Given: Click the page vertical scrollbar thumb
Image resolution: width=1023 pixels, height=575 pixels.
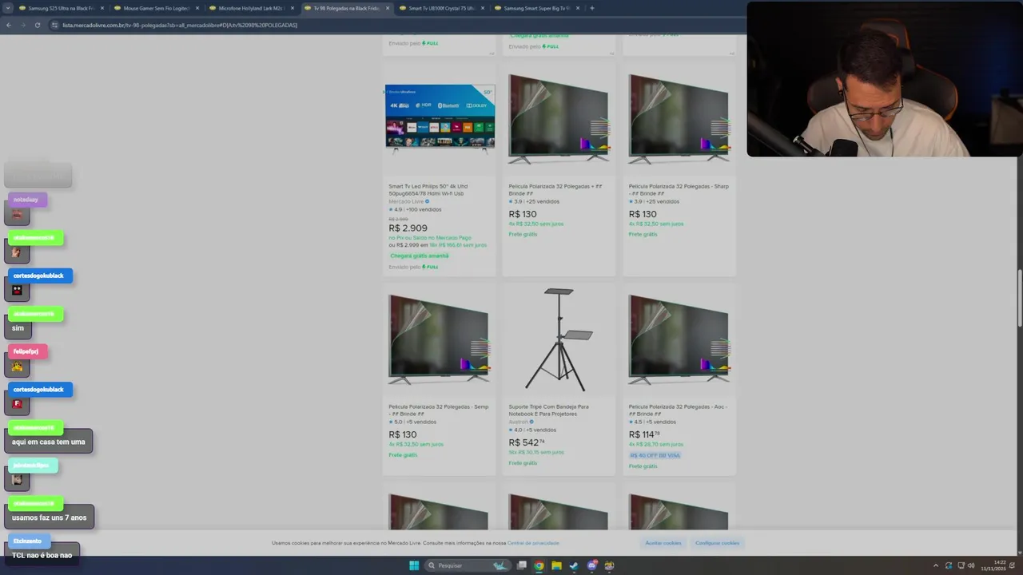Looking at the screenshot, I should (x=1019, y=298).
